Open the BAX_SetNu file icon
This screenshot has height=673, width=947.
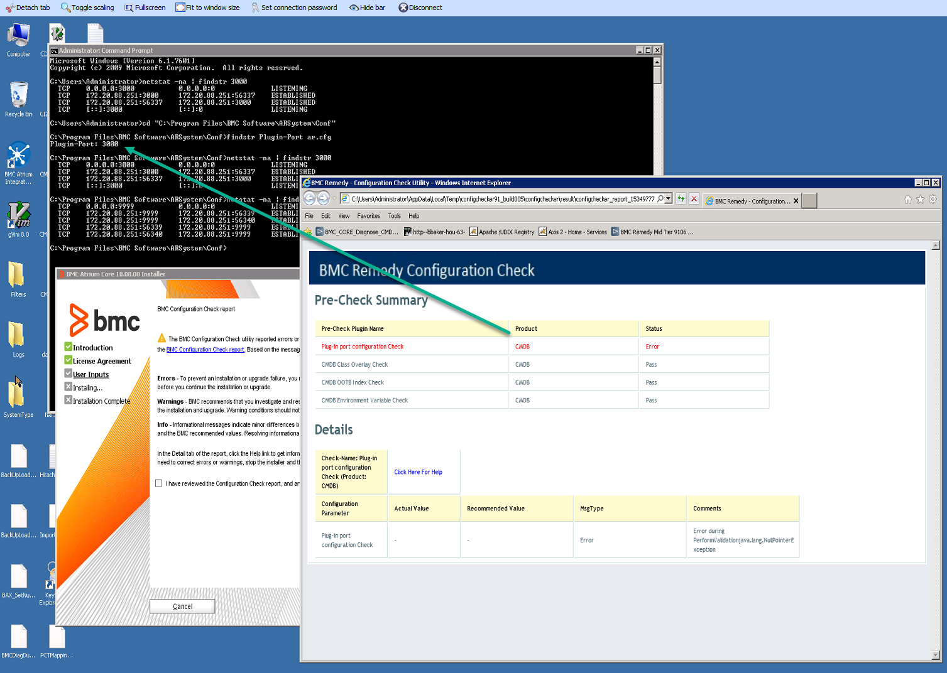[18, 581]
